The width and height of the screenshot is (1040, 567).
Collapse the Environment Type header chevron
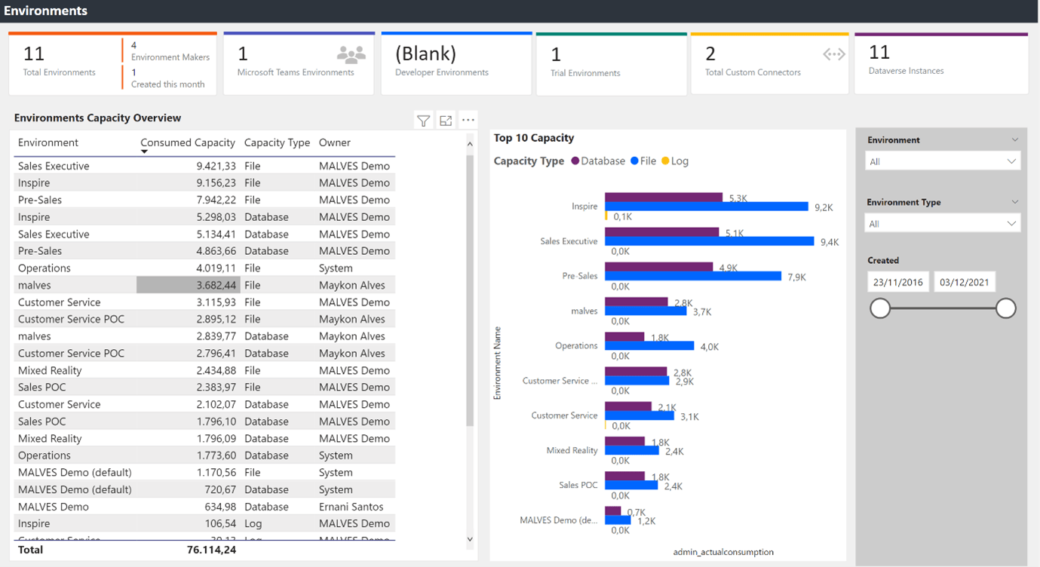click(1014, 202)
